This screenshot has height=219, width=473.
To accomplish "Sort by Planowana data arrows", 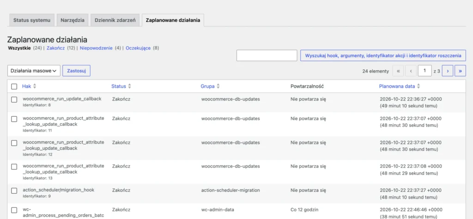I will (418, 86).
